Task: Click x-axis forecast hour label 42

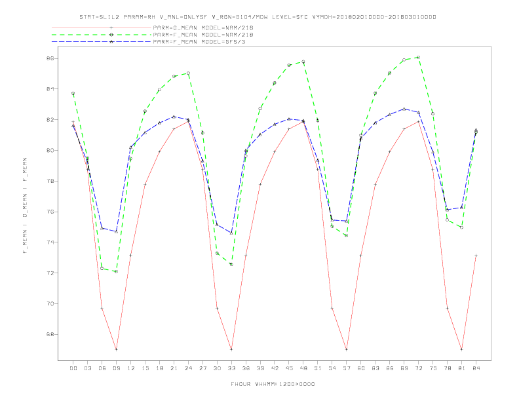Action: click(x=275, y=368)
